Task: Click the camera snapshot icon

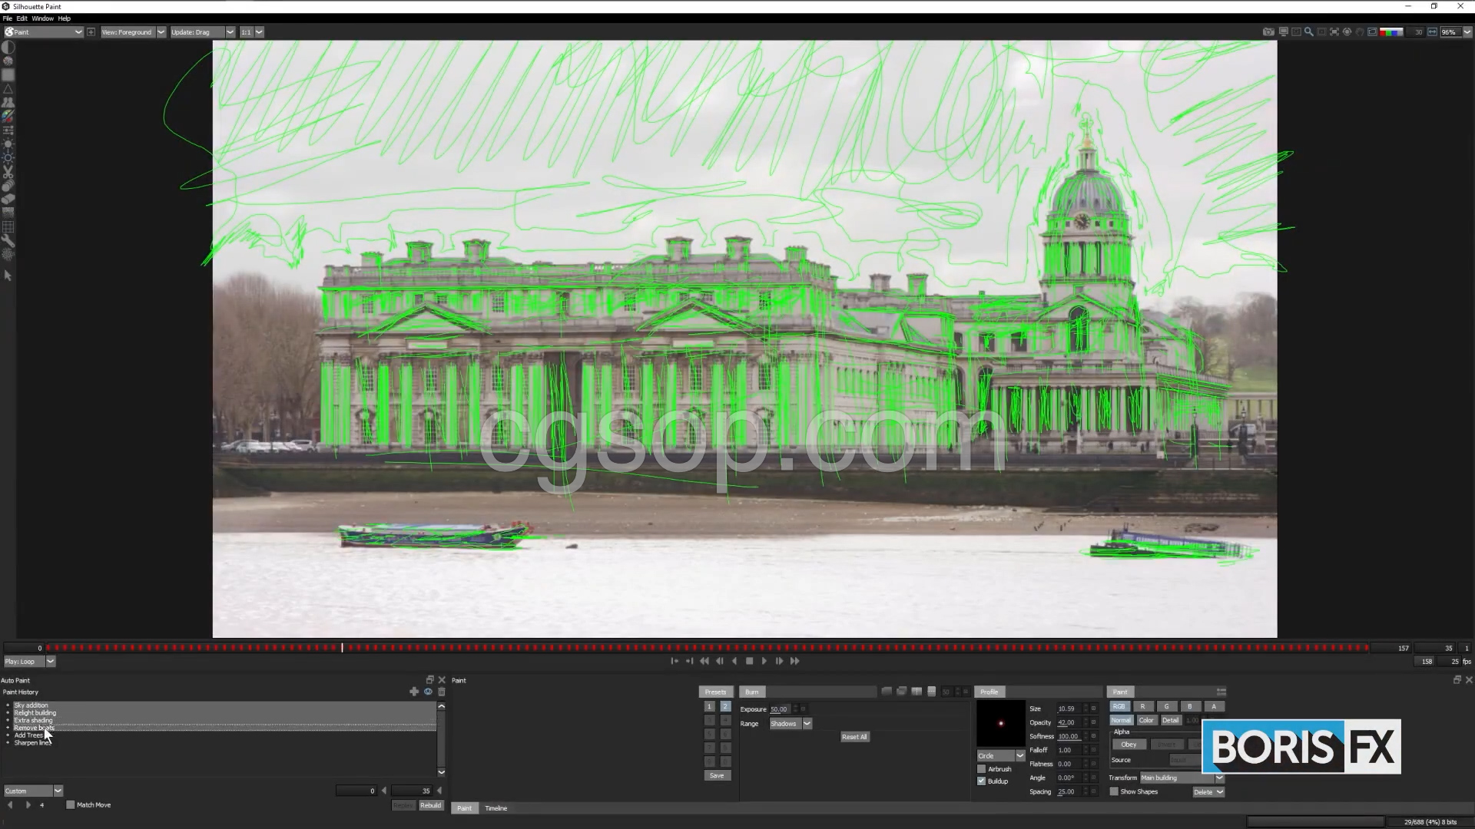Action: (1268, 32)
